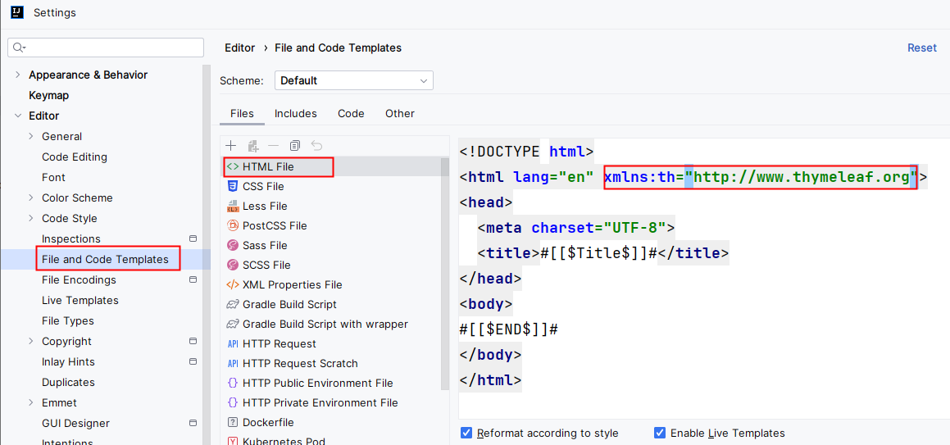Select the XML Properties File icon
This screenshot has height=445, width=950.
tap(233, 284)
